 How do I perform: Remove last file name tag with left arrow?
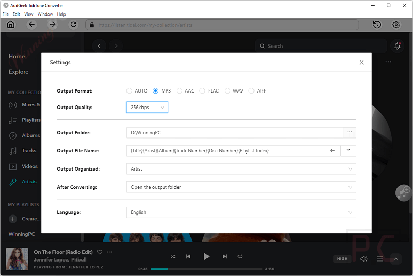332,151
